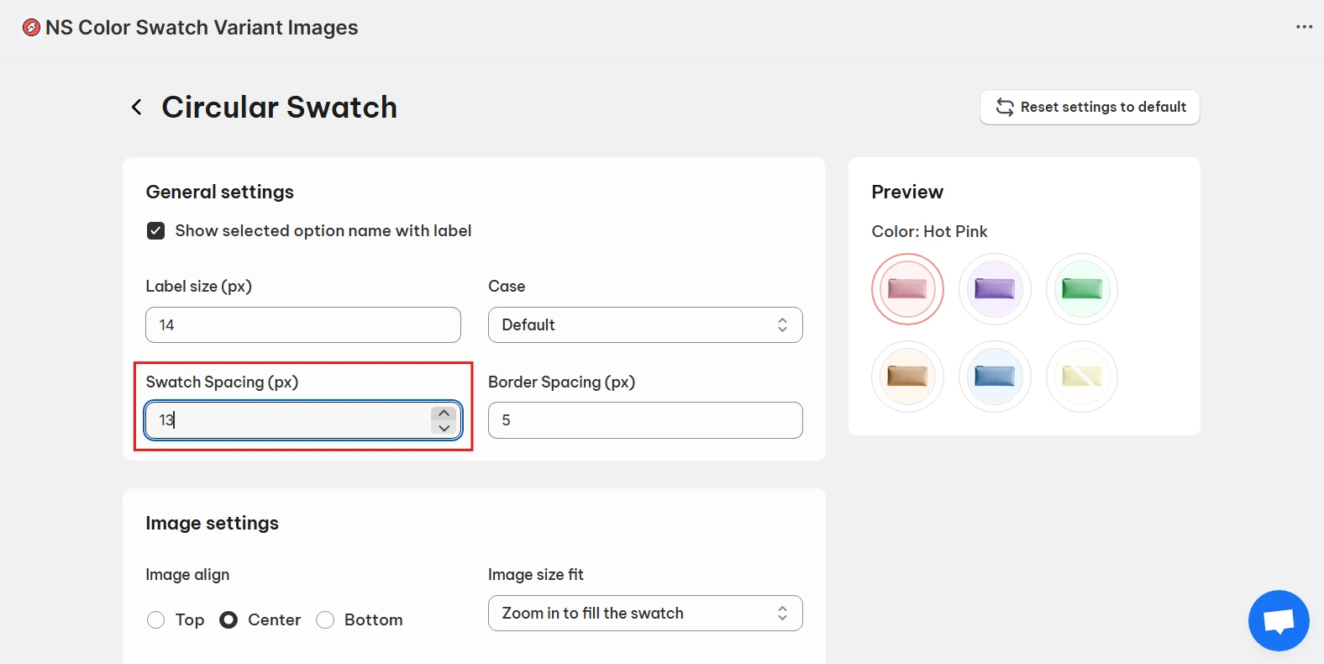Select the Top image align option
Viewport: 1324px width, 664px height.
pos(156,620)
